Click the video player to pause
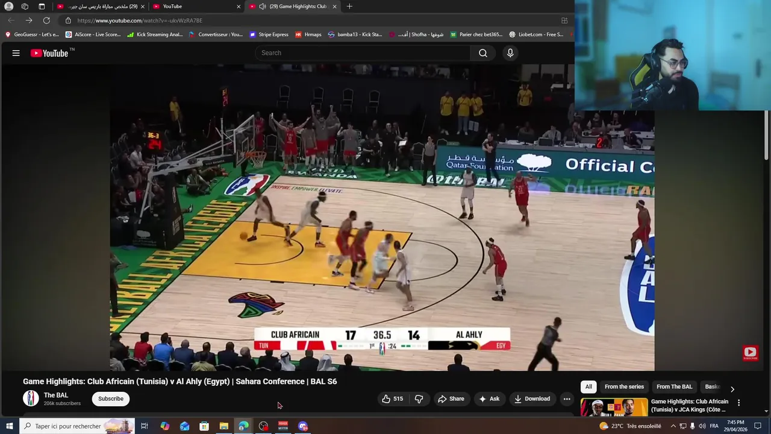Screen dimensions: 771x434 (x=382, y=217)
